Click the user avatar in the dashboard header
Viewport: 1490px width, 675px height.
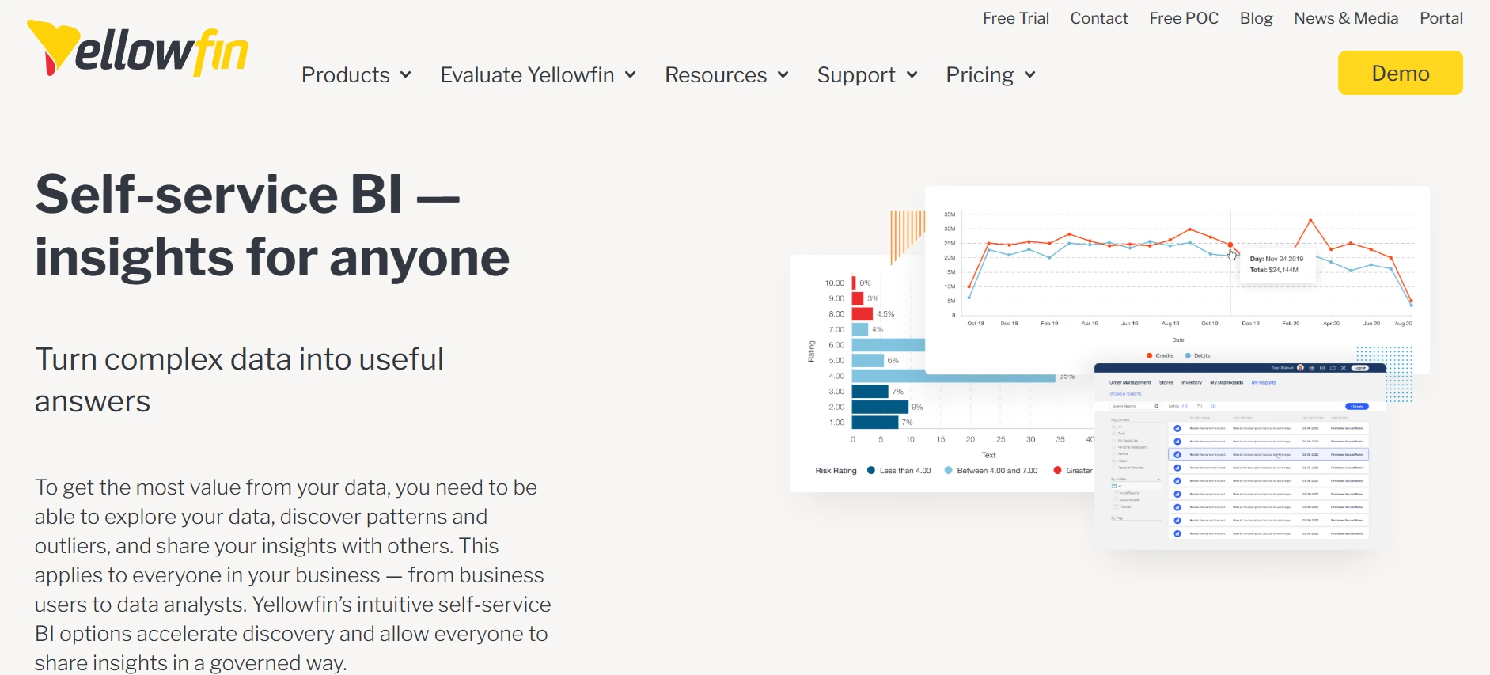coord(1300,368)
